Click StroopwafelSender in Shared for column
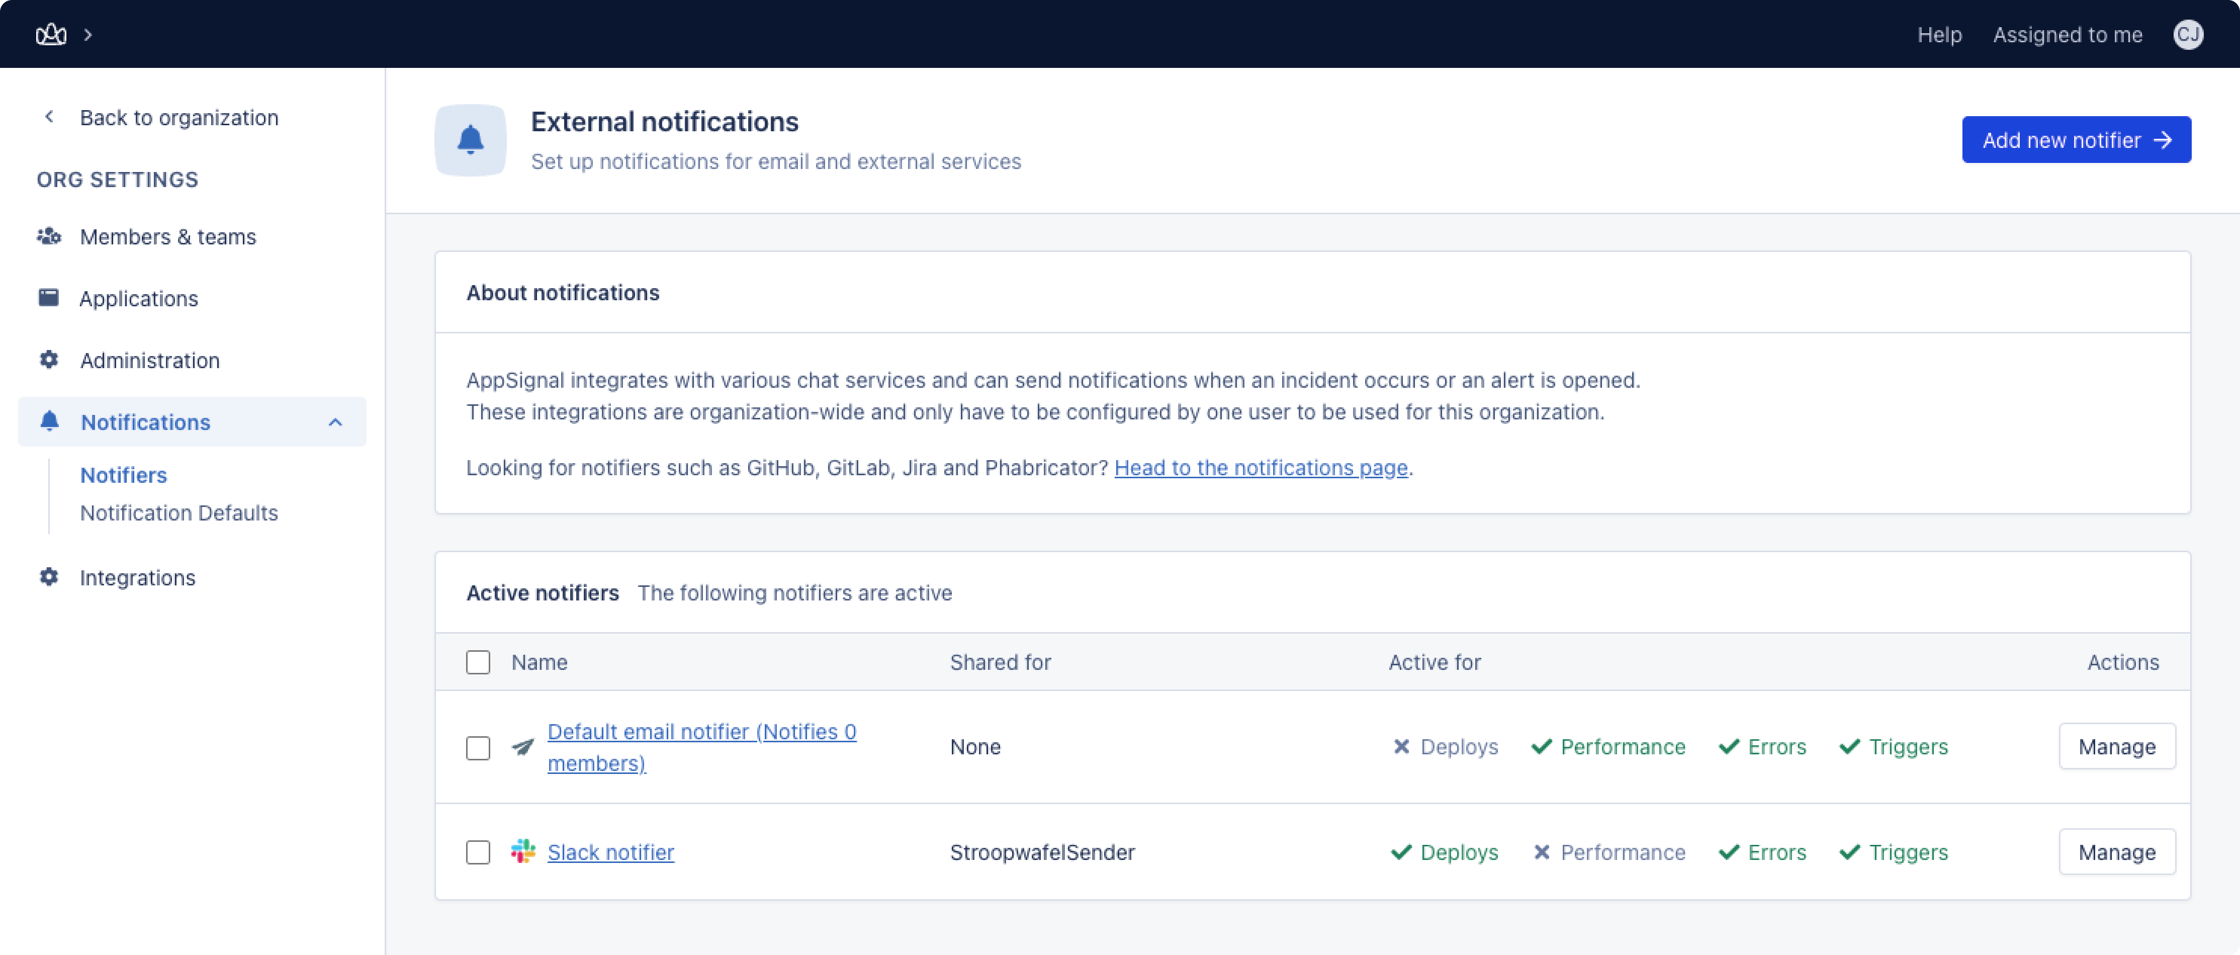2240x955 pixels. tap(1042, 852)
